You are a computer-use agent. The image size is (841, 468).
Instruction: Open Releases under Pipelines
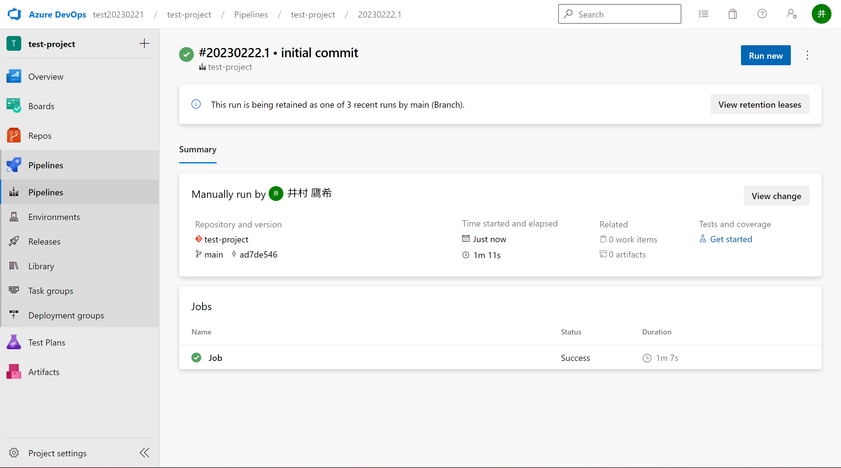point(44,241)
